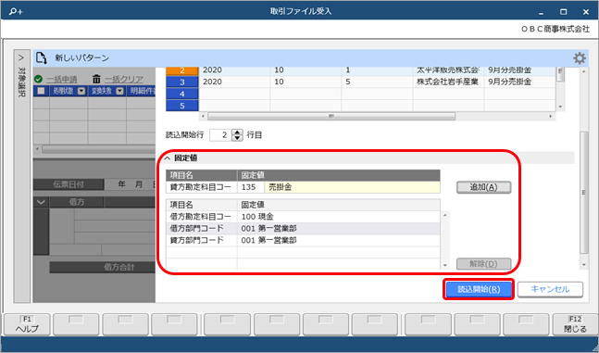The image size is (599, 353).
Task: Click the 明細件 column header
Action: coord(141,91)
